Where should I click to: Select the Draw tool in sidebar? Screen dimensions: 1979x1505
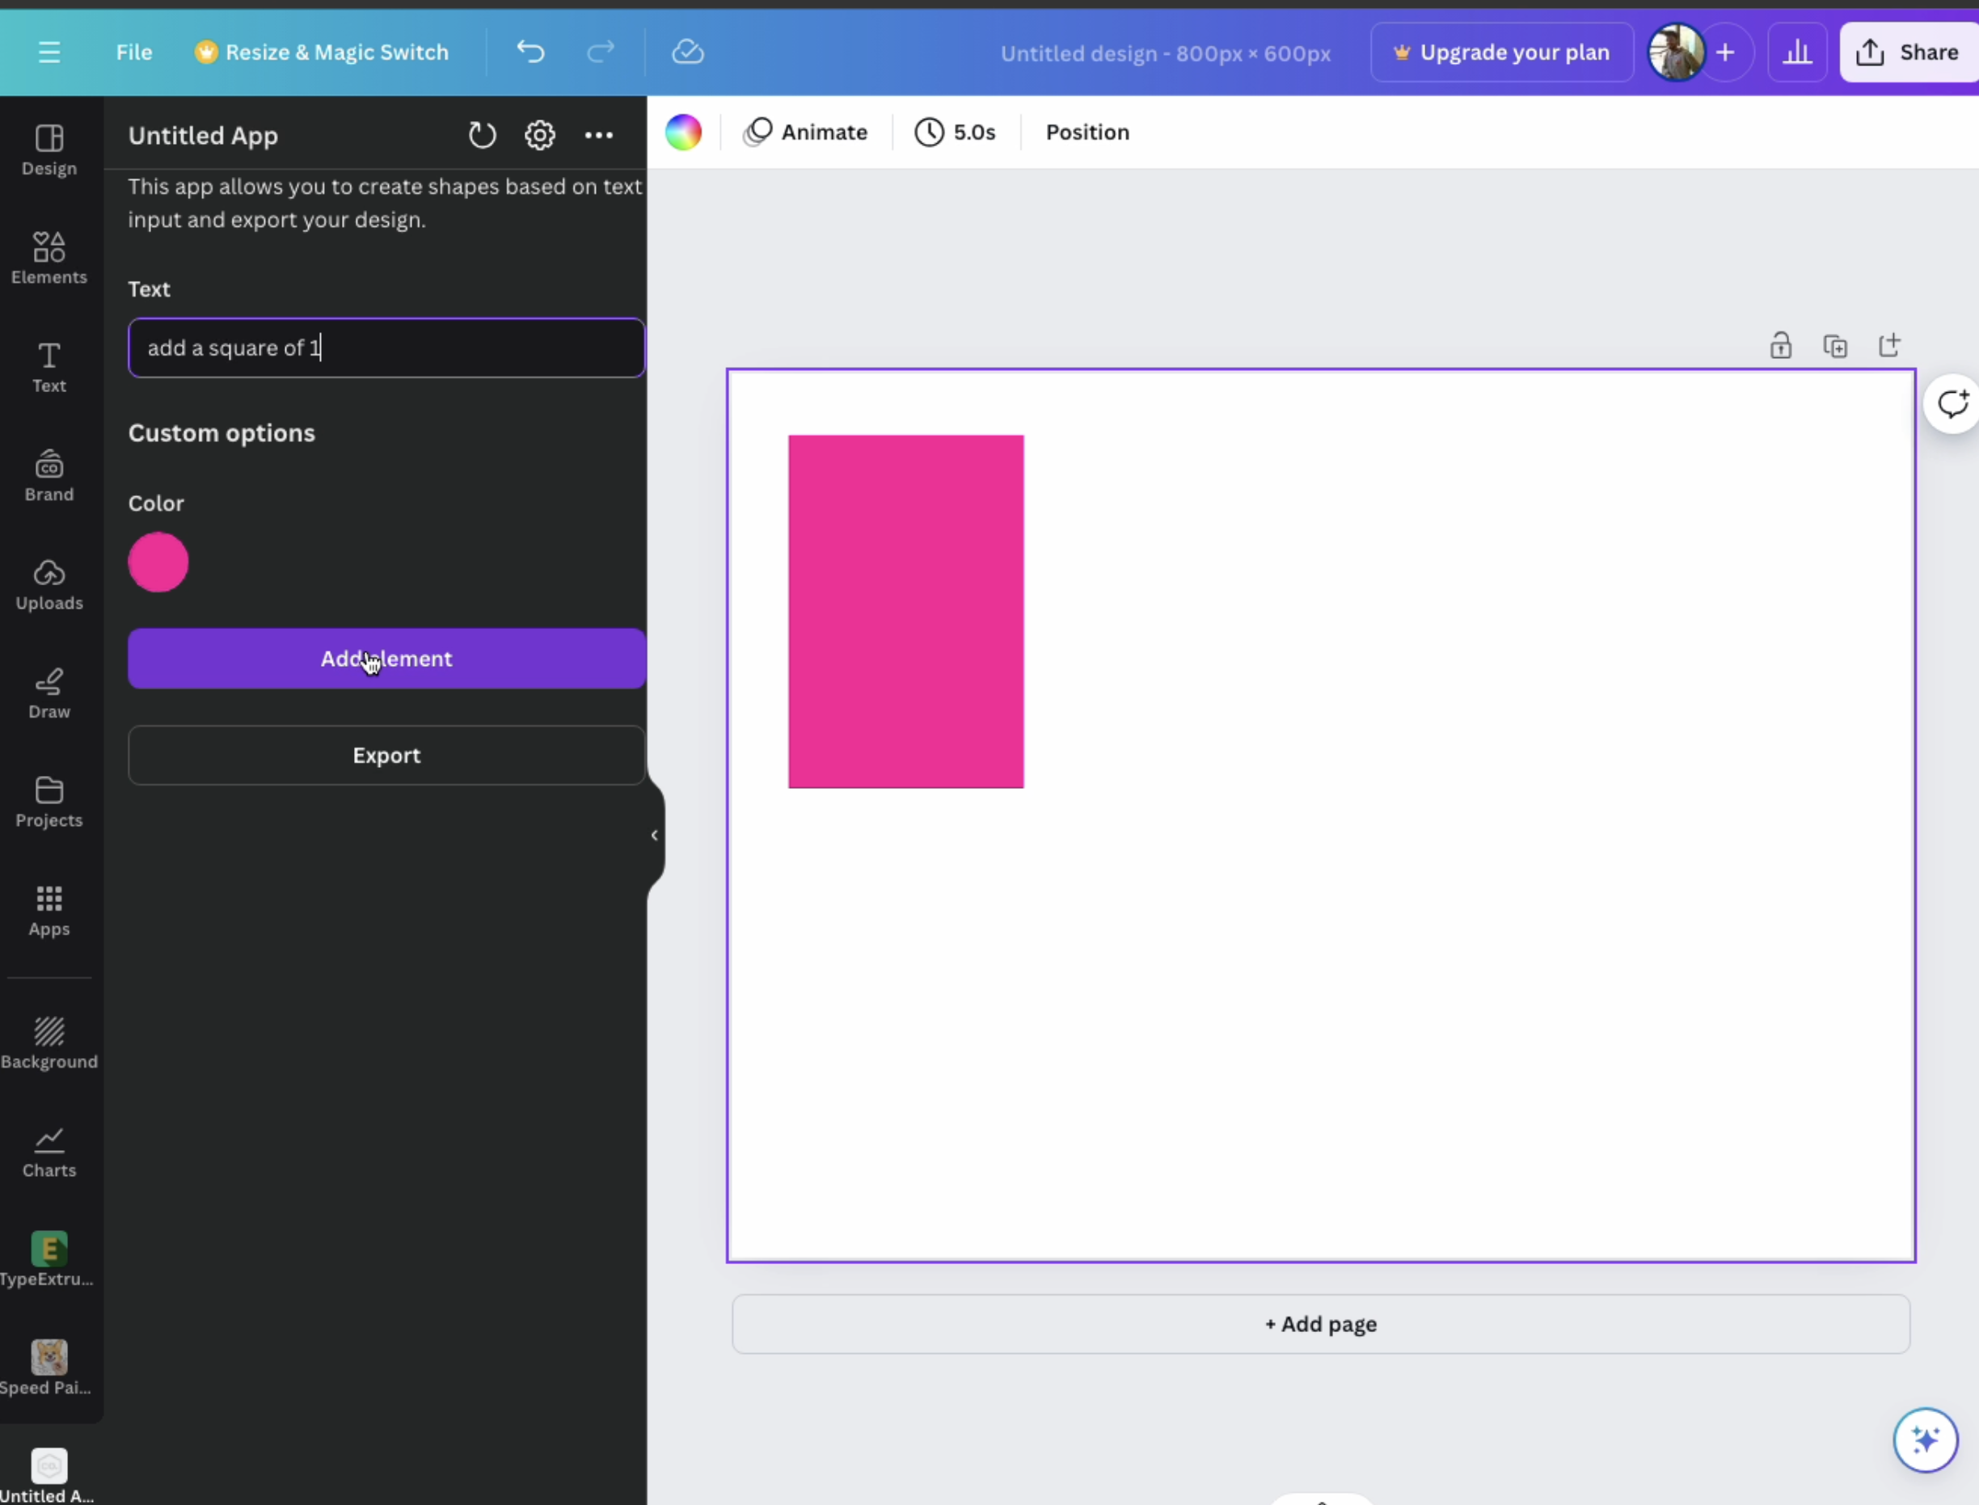point(49,693)
